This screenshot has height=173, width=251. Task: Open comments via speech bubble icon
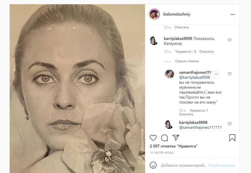click(x=164, y=138)
